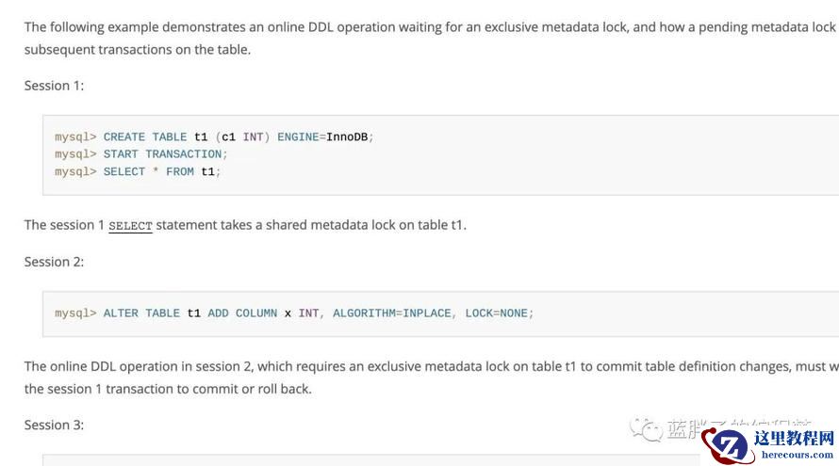The width and height of the screenshot is (839, 466).
Task: Click the Session 2 label
Action: click(x=54, y=262)
